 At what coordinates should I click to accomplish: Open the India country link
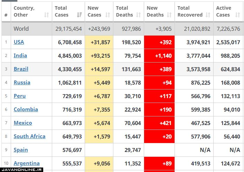pos(20,56)
